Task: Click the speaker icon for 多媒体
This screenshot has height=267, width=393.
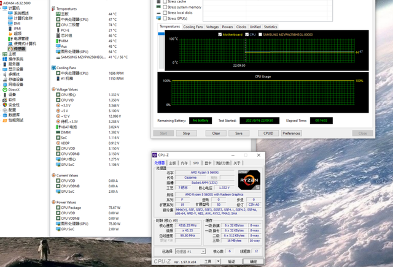Action: [5, 74]
